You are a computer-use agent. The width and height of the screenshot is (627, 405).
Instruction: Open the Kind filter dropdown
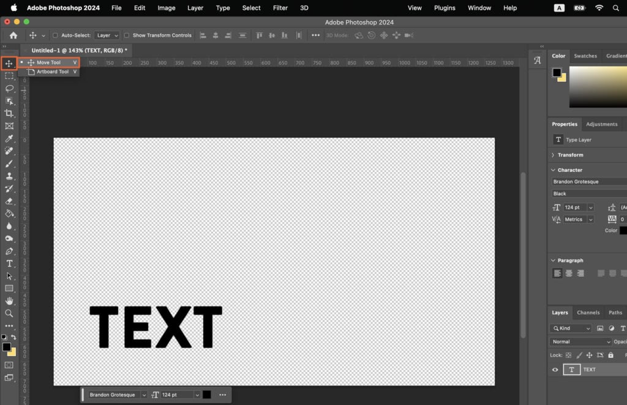click(x=569, y=328)
